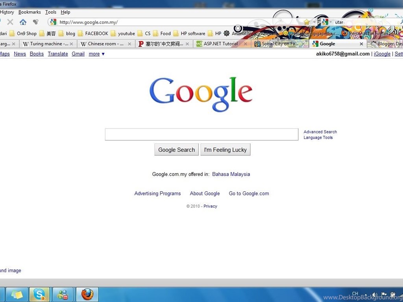Image resolution: width=403 pixels, height=302 pixels.
Task: Open the On9 Shop bookmark folder
Action: coord(23,33)
